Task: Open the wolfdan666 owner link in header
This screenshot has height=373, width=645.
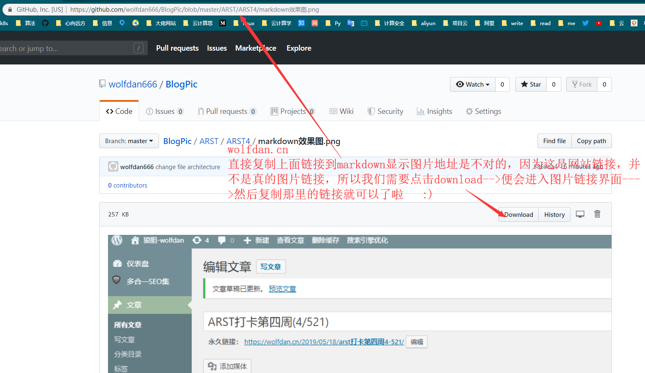Action: click(x=133, y=84)
